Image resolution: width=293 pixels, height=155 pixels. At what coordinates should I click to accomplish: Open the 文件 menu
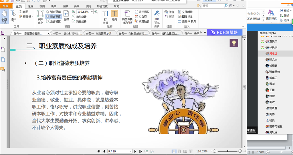(x=5, y=6)
